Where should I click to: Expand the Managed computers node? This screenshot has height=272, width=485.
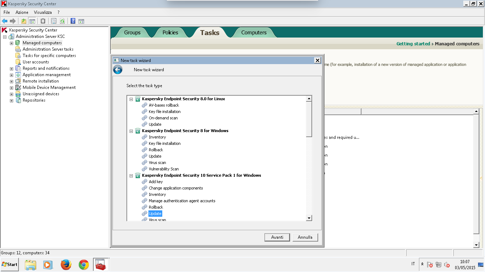coord(11,43)
